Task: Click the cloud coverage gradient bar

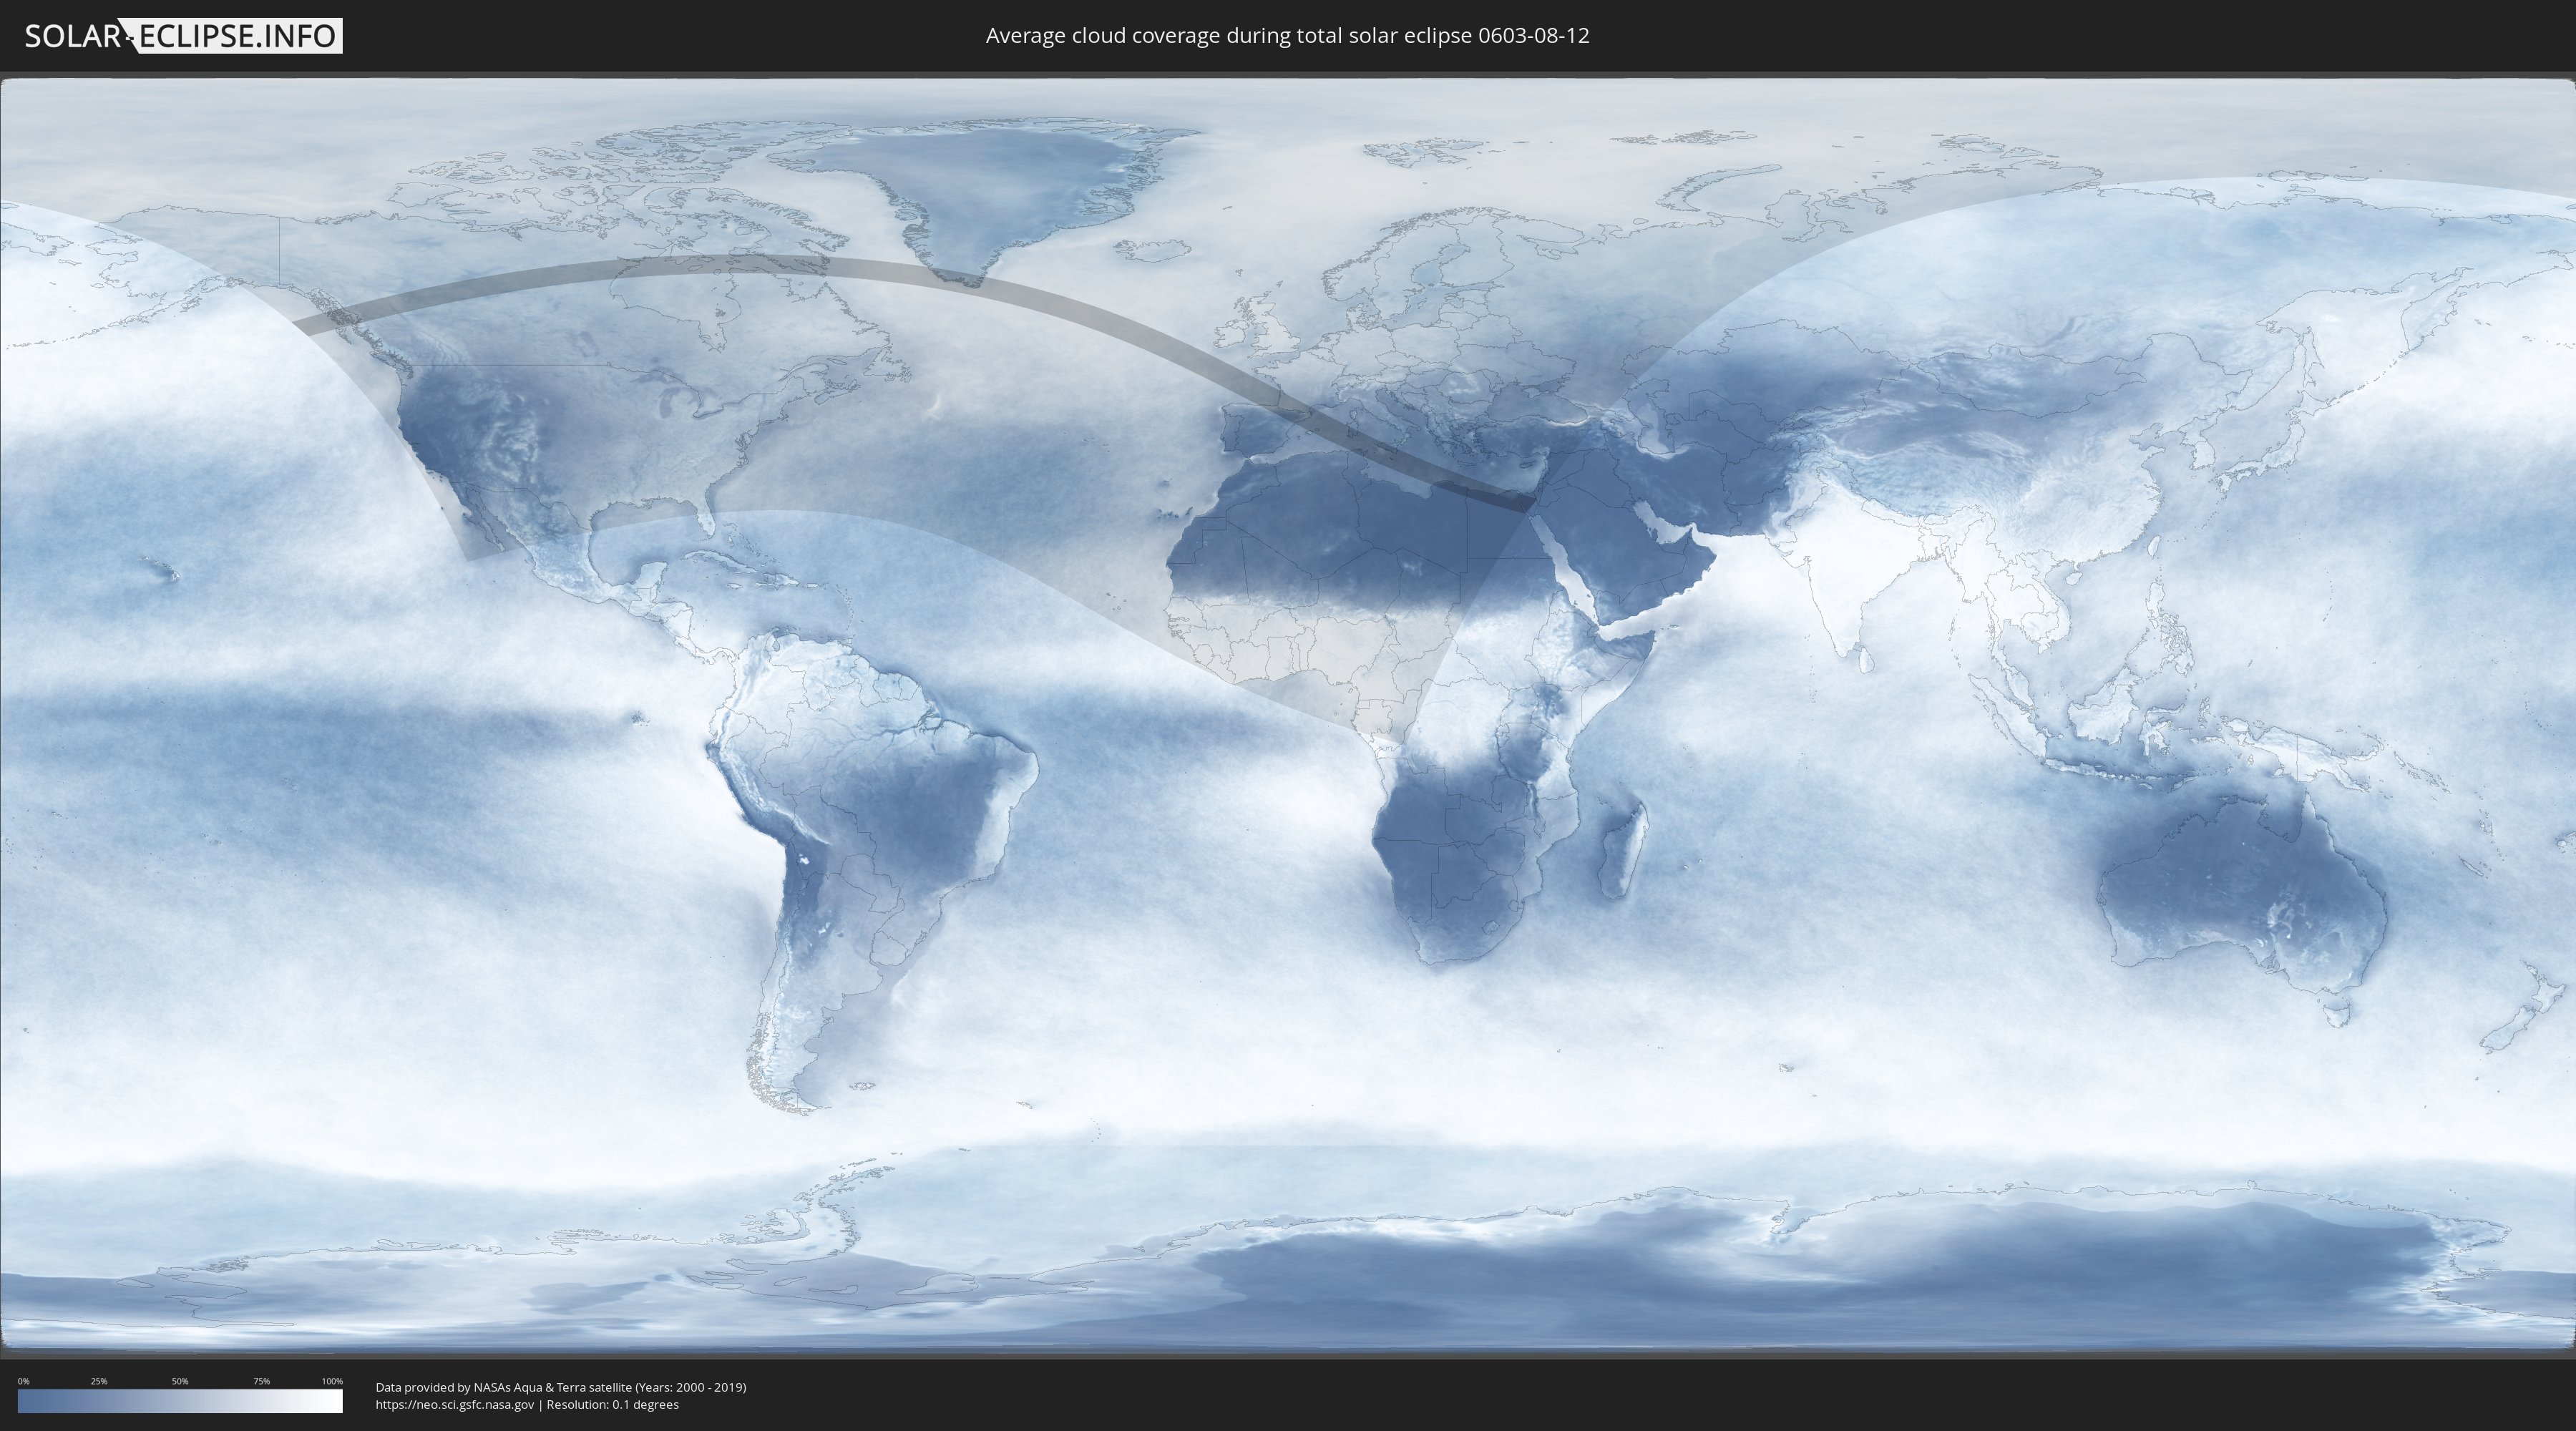Action: 180,1401
